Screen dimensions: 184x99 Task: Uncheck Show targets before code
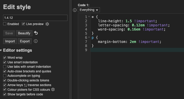click(x=5, y=94)
